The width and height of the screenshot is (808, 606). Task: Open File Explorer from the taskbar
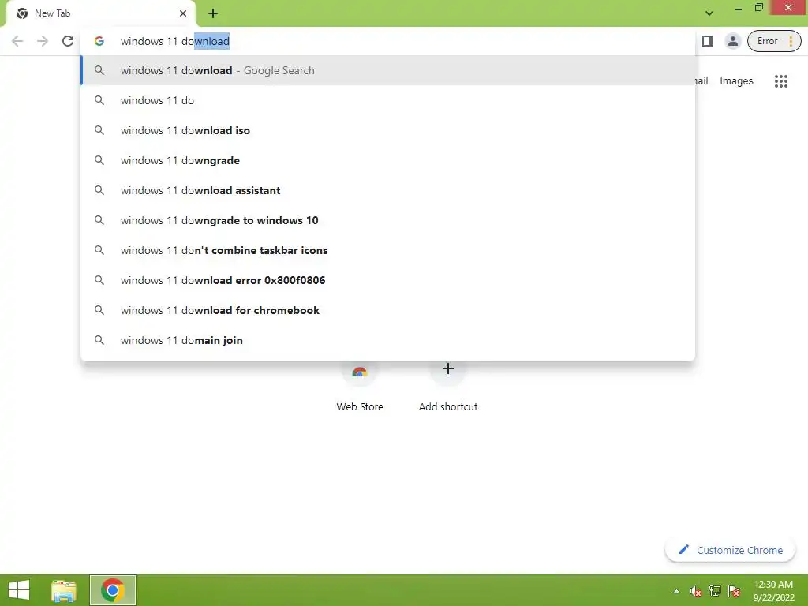(x=64, y=590)
